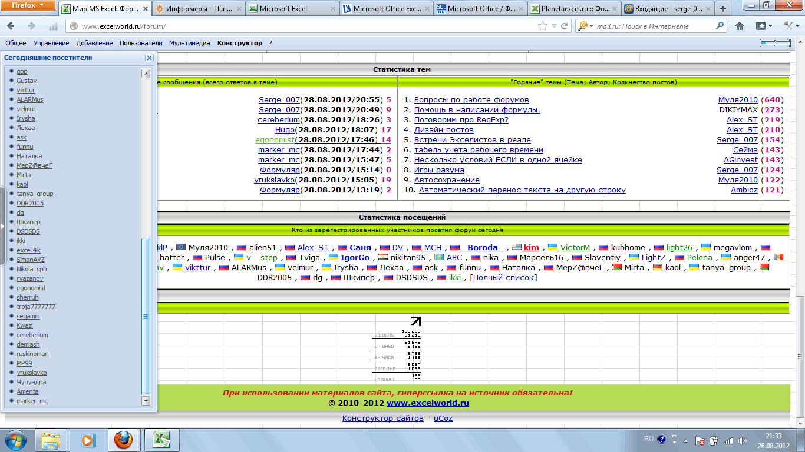
Task: Switch to 'Входящие - serge_0' tab
Action: tap(667, 9)
